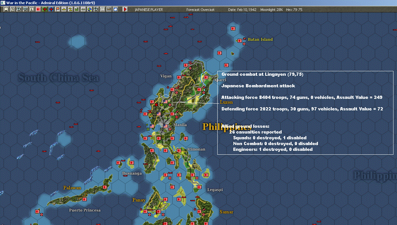Click the fourth toolbar icon with ship stack

pos(25,9)
